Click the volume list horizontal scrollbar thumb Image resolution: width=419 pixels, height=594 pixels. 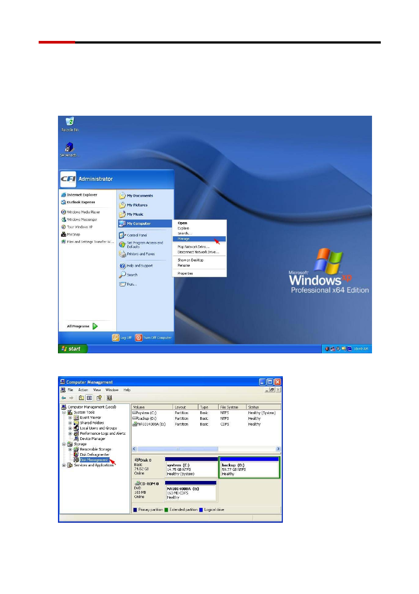178,449
